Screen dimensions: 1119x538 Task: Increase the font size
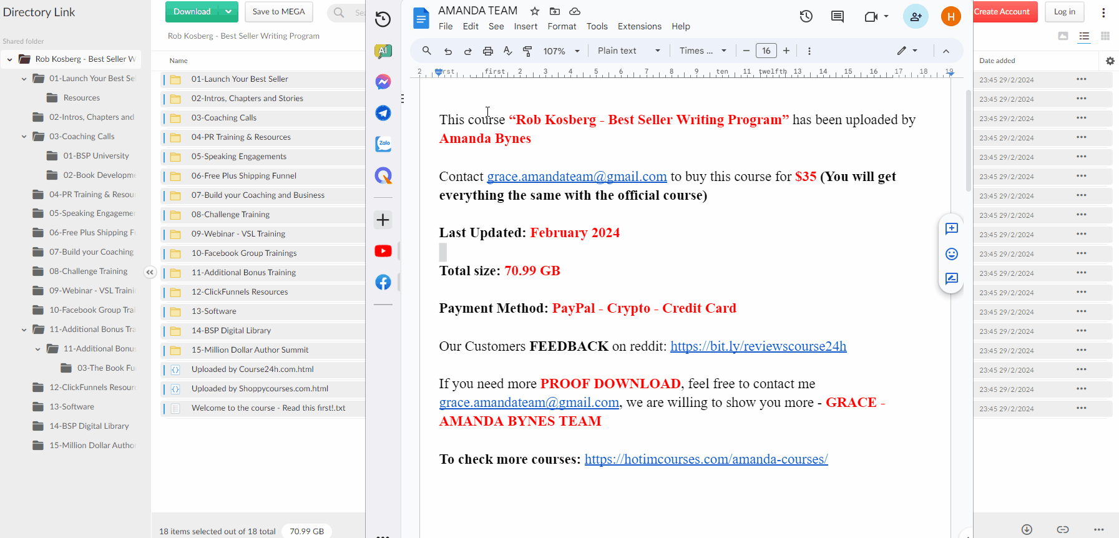[786, 51]
